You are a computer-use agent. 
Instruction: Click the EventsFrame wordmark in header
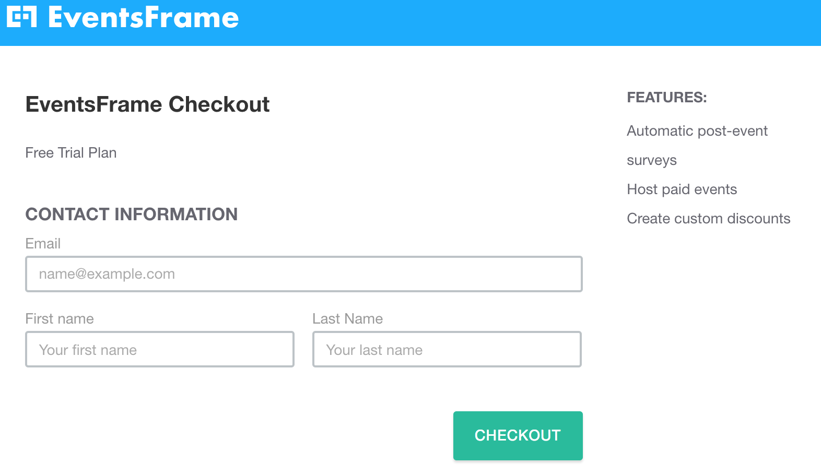point(144,18)
